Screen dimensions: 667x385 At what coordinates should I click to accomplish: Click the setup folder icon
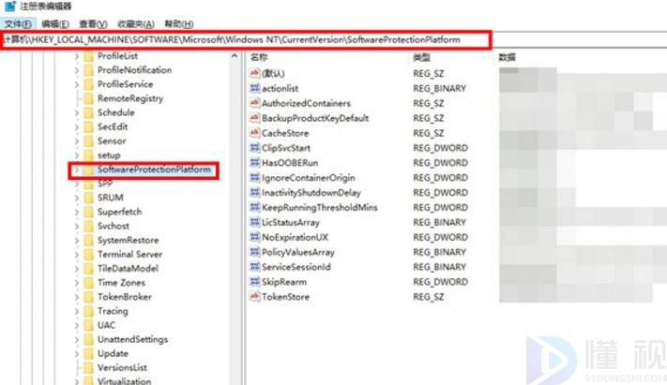(88, 155)
